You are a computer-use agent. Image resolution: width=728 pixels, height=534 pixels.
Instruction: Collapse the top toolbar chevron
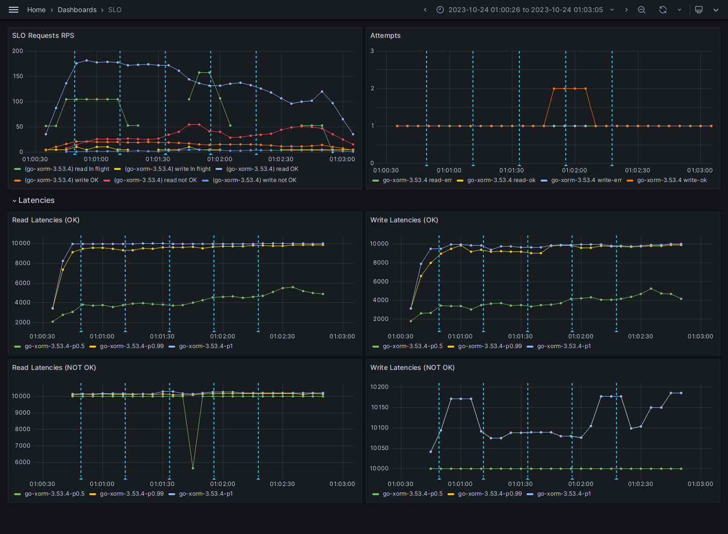[x=715, y=10]
